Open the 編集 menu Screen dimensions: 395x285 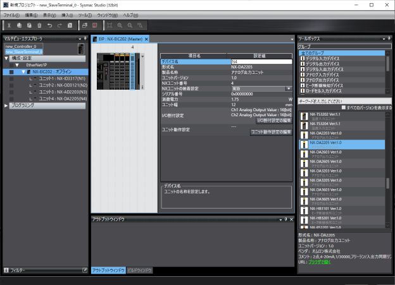pyautogui.click(x=31, y=15)
